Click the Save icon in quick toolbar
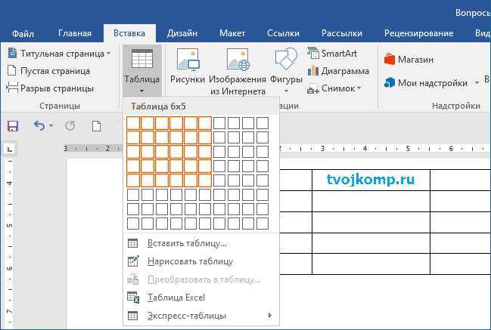 13,126
